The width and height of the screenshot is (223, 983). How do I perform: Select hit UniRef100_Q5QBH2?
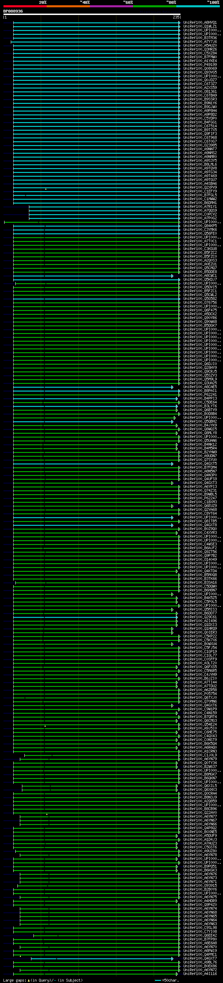click(x=200, y=421)
